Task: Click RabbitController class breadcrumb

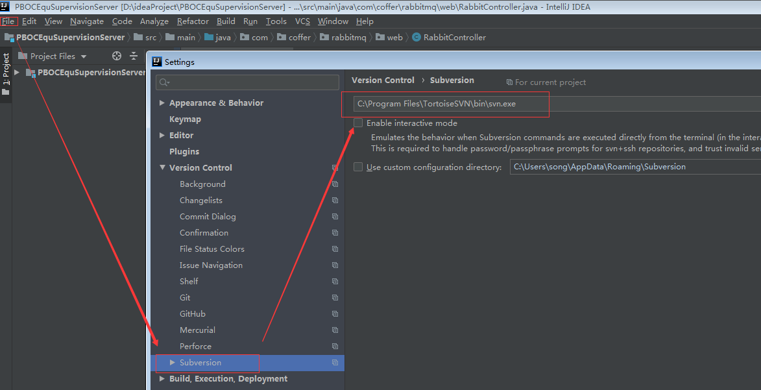Action: click(x=449, y=38)
